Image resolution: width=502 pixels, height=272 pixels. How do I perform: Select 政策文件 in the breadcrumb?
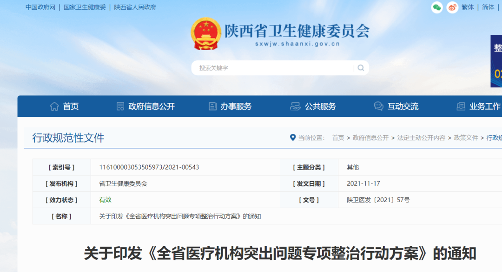466,138
